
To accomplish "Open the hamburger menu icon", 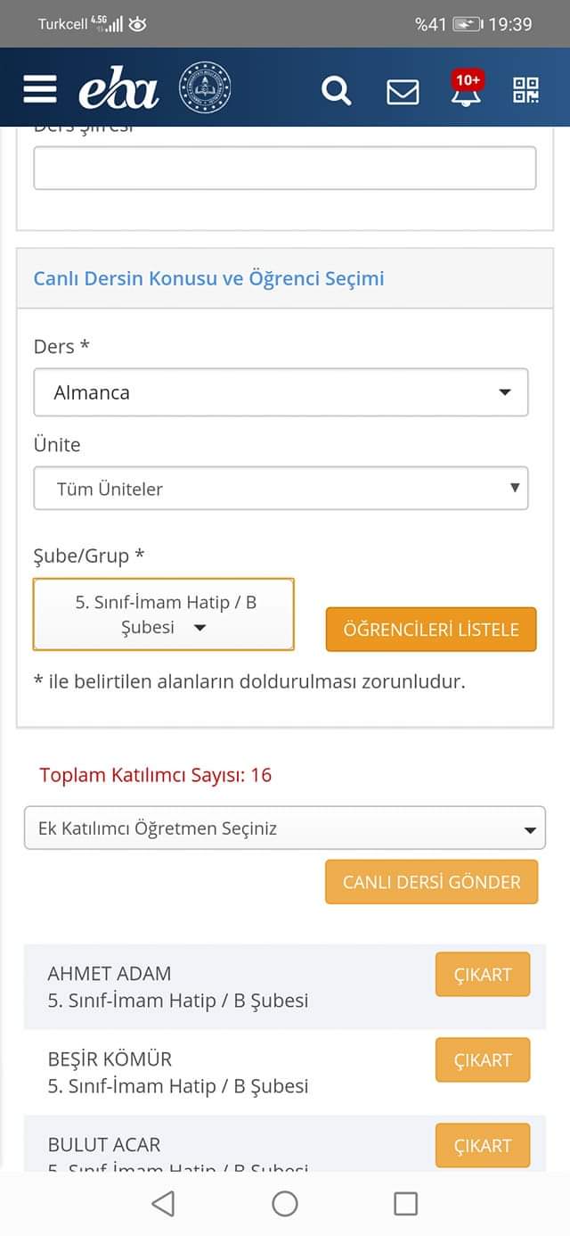I will pos(40,89).
